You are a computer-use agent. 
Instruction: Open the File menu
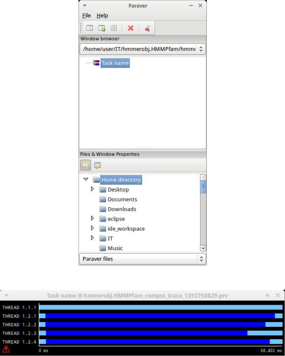coord(86,15)
